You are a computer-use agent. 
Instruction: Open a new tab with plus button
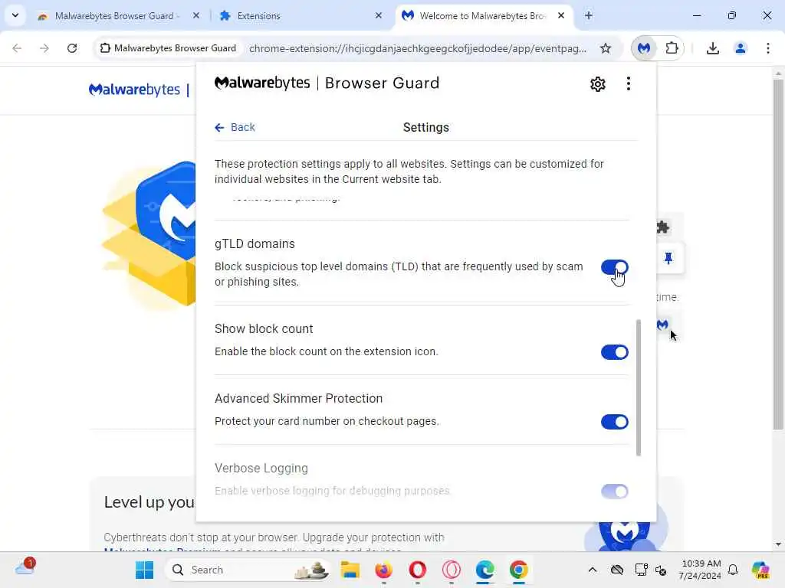point(588,15)
